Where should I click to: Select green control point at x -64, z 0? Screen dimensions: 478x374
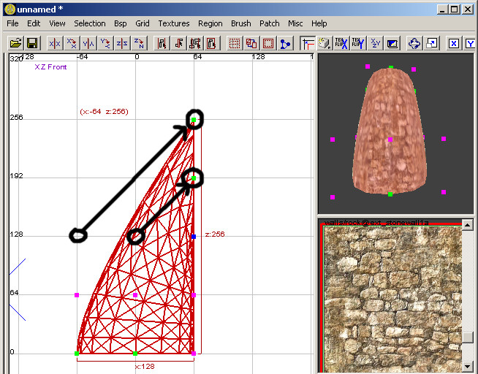(77, 354)
